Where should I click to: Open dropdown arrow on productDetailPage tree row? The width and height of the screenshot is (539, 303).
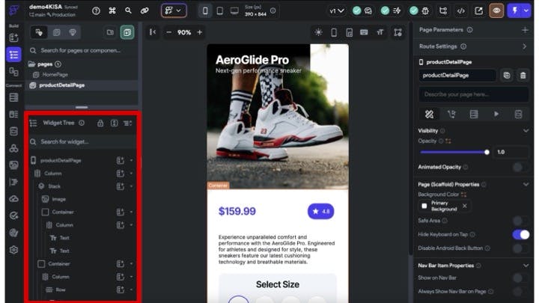pos(131,160)
